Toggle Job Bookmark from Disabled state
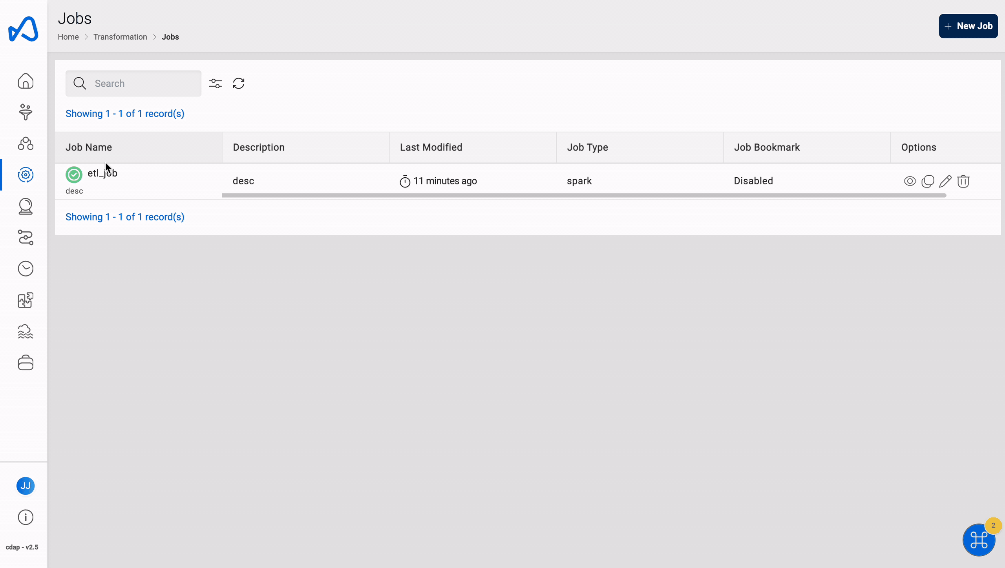The image size is (1005, 568). (754, 180)
